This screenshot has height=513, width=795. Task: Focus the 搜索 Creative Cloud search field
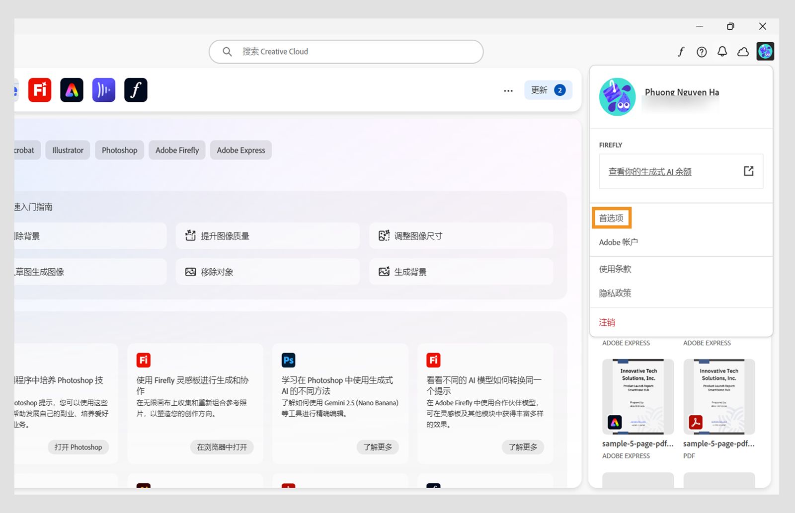point(346,52)
